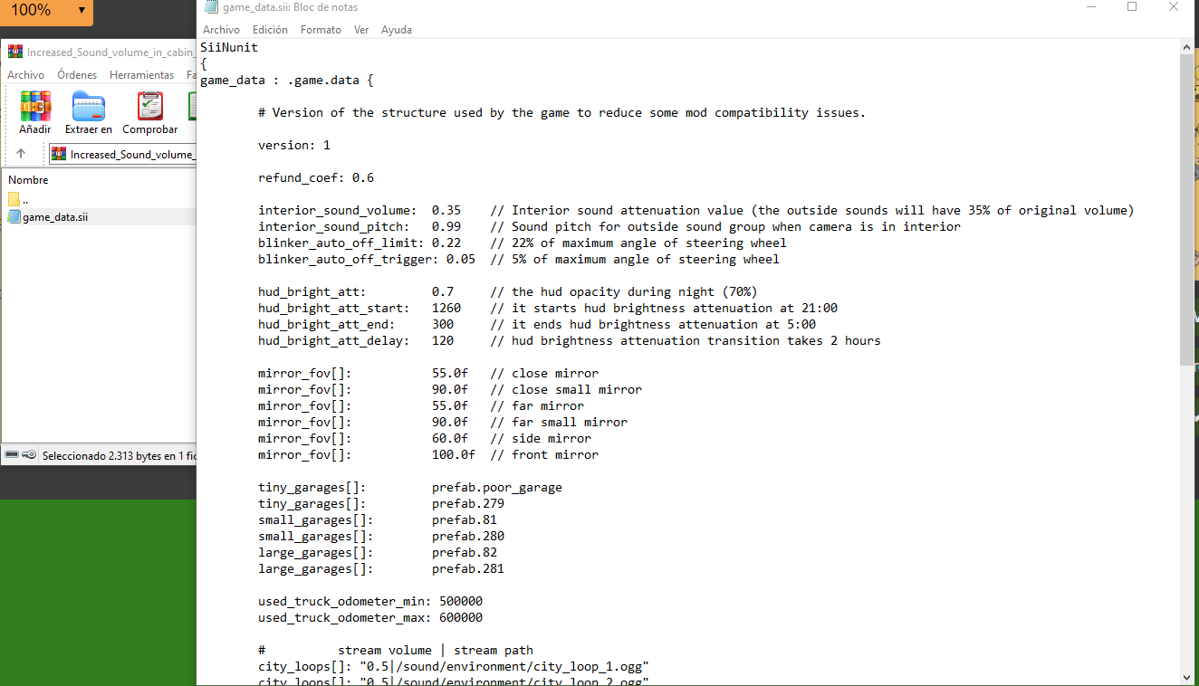Click 'Seleccionado 2.313 bytes' status bar text
The height and width of the screenshot is (686, 1199).
(120, 455)
